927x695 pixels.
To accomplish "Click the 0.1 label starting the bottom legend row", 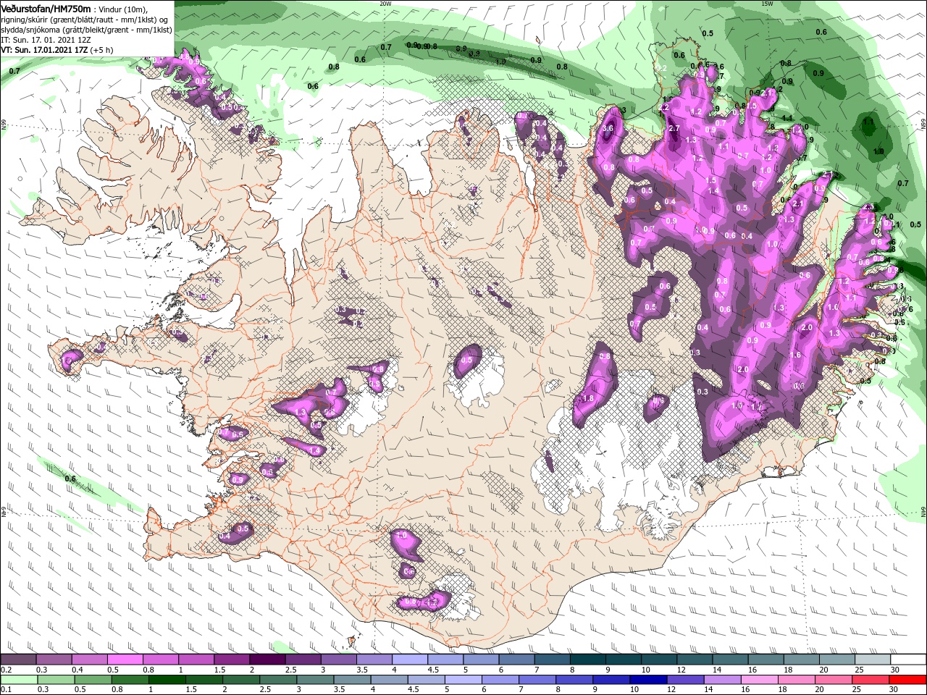I will pyautogui.click(x=6, y=690).
